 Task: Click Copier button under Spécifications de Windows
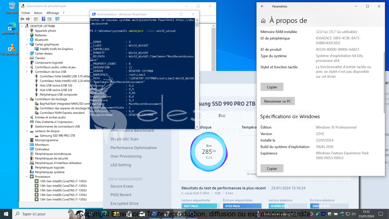272,169
